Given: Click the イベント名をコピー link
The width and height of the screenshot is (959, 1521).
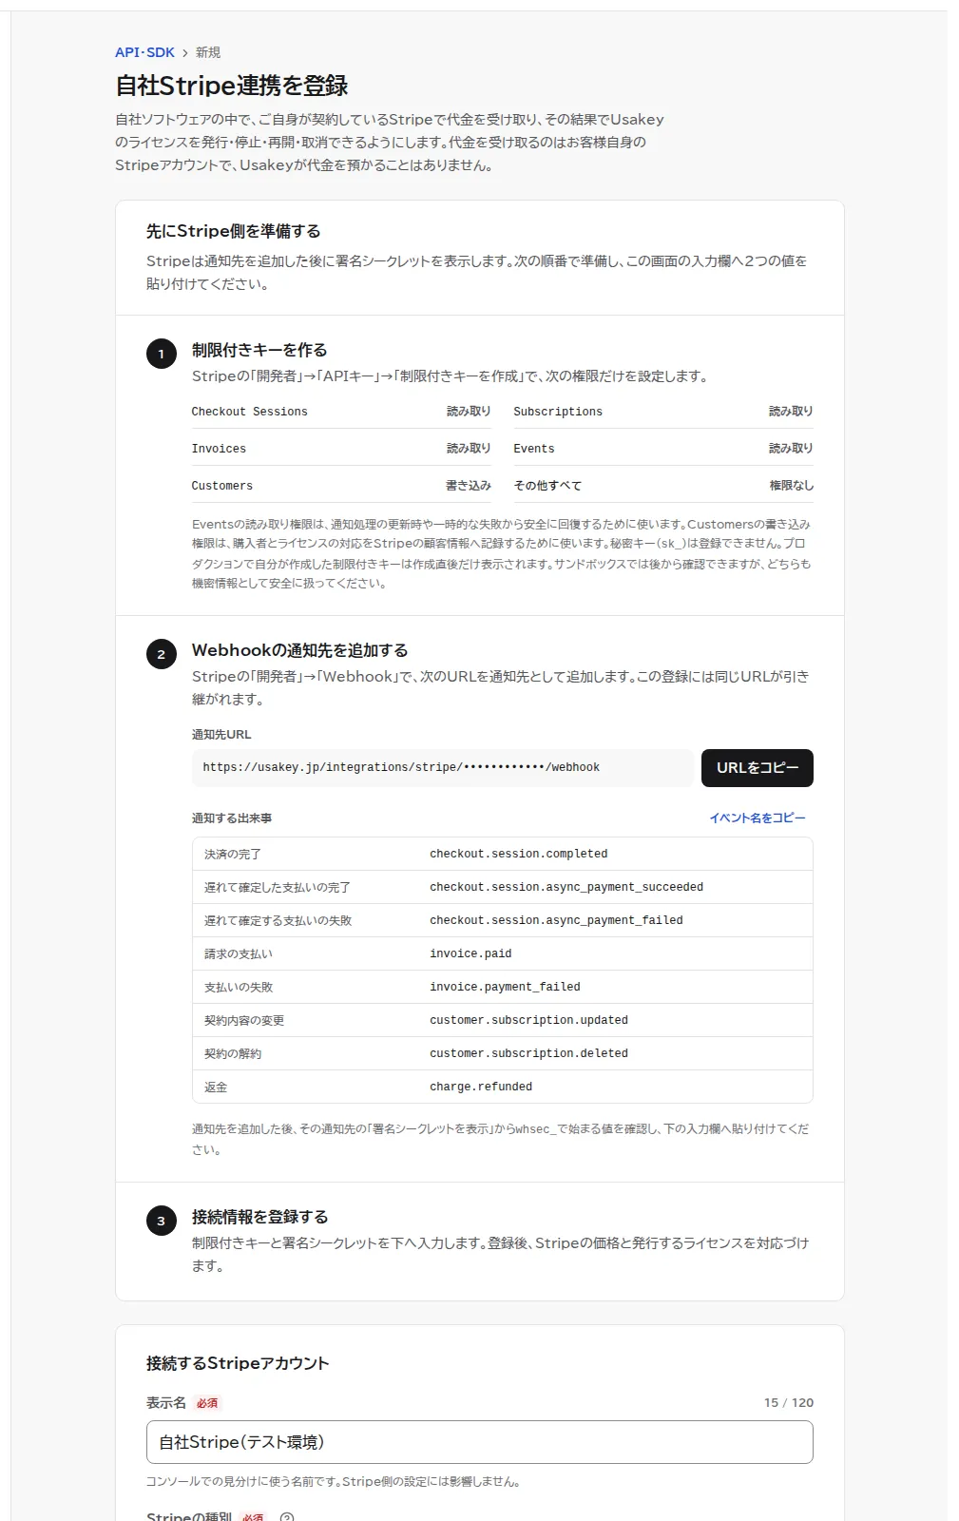Looking at the screenshot, I should tap(758, 818).
